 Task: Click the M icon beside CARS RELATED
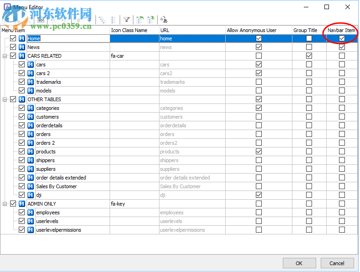pyautogui.click(x=22, y=56)
